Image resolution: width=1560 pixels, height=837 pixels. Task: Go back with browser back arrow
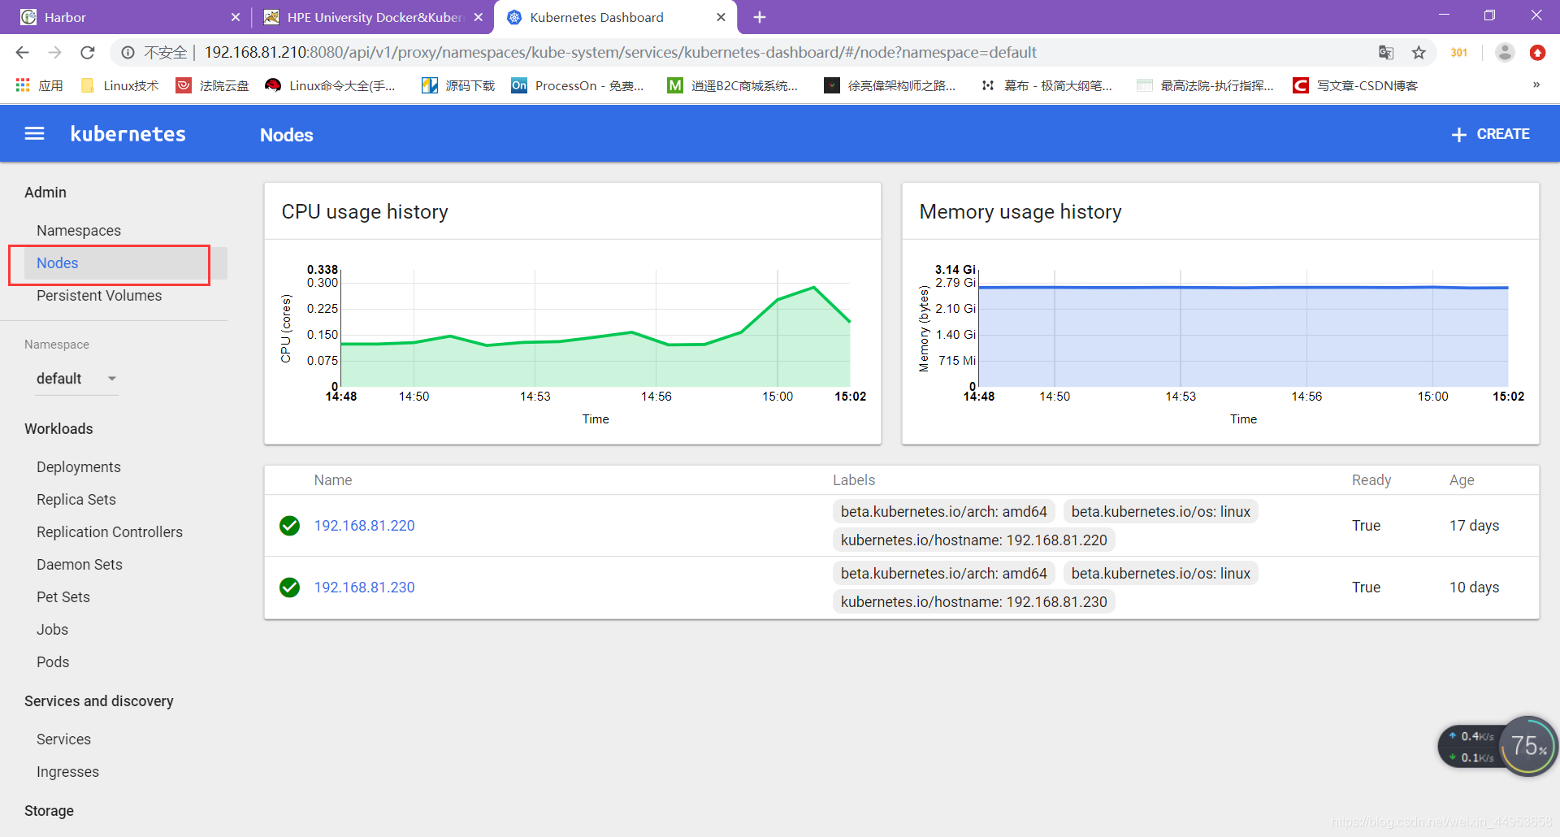click(22, 53)
